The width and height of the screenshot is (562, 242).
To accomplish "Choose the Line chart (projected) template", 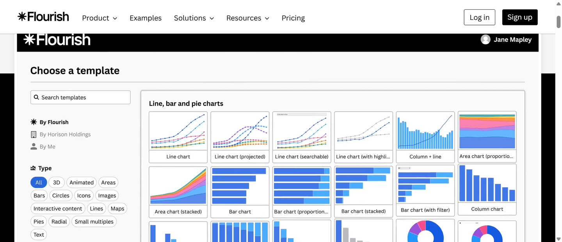I will (240, 137).
